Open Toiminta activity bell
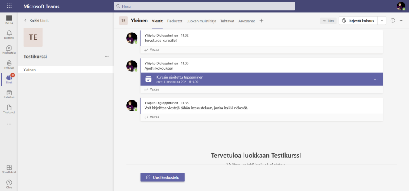Image resolution: width=409 pixels, height=191 pixels. [x=9, y=34]
